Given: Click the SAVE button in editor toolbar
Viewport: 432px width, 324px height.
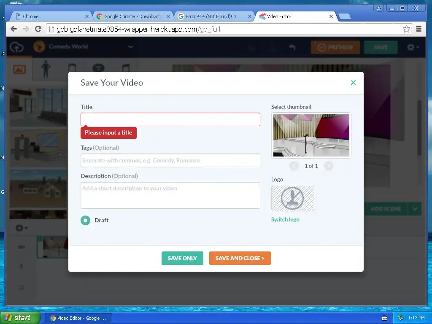Looking at the screenshot, I should 381,47.
